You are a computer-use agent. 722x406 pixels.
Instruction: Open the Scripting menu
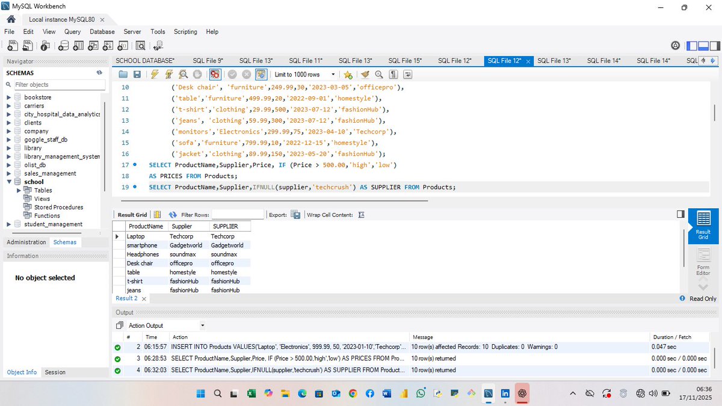(x=185, y=32)
